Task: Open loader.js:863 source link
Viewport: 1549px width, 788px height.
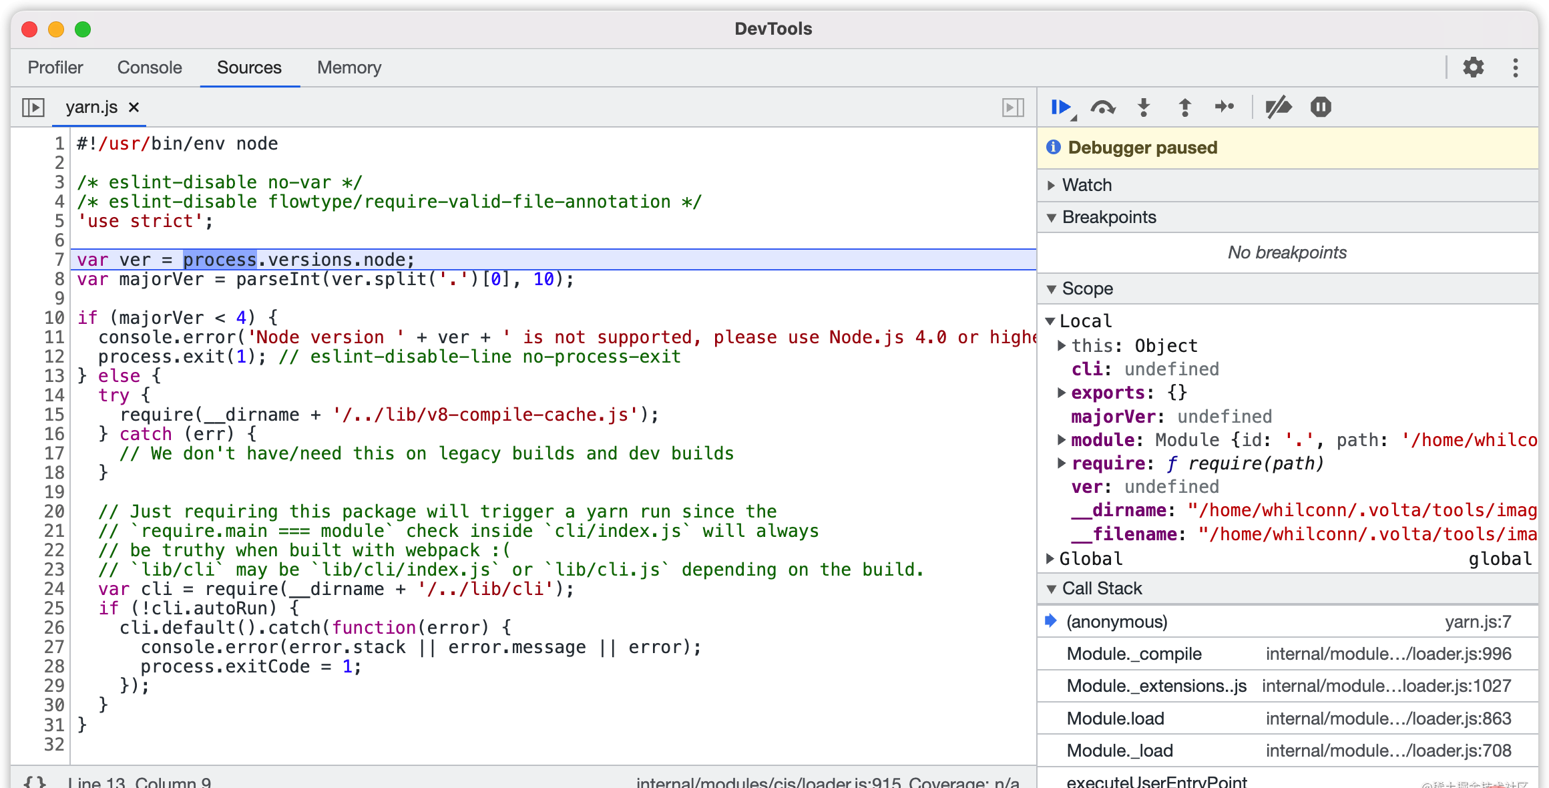Action: [x=1388, y=719]
